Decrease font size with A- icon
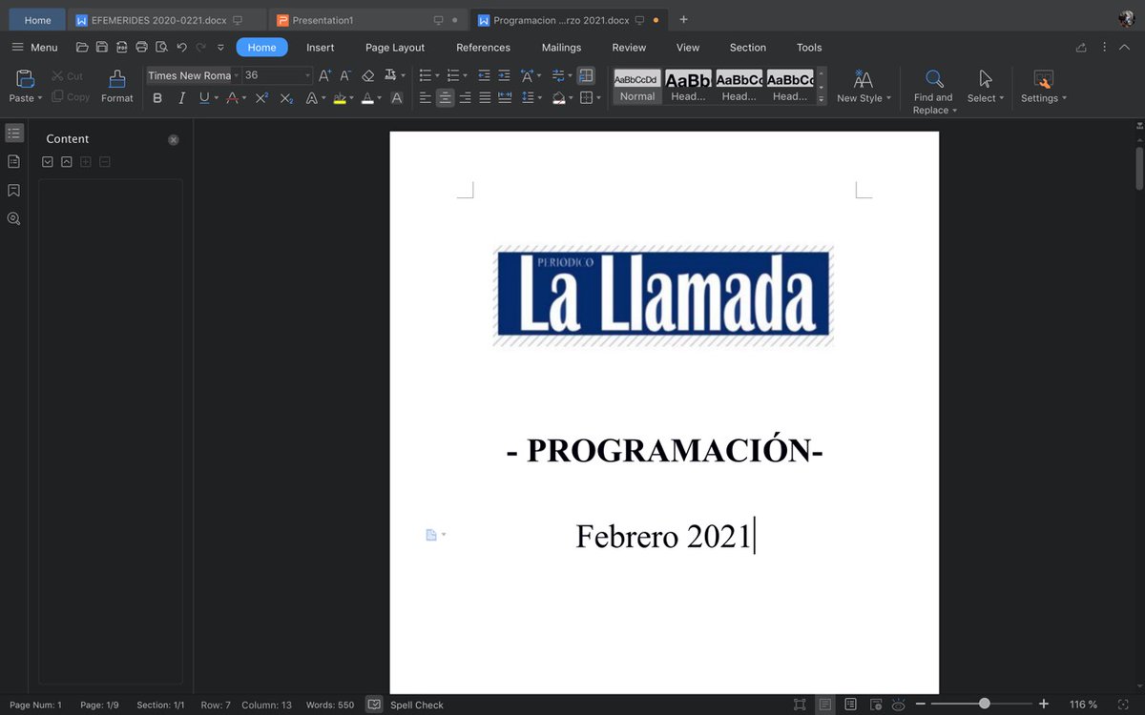The image size is (1145, 715). [x=345, y=75]
